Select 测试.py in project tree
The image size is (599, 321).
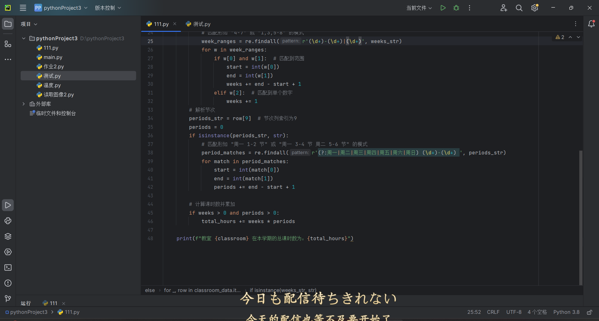coord(78,76)
